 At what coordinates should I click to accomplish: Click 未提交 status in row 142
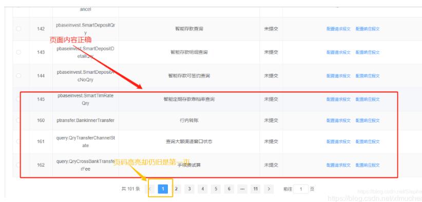271,29
